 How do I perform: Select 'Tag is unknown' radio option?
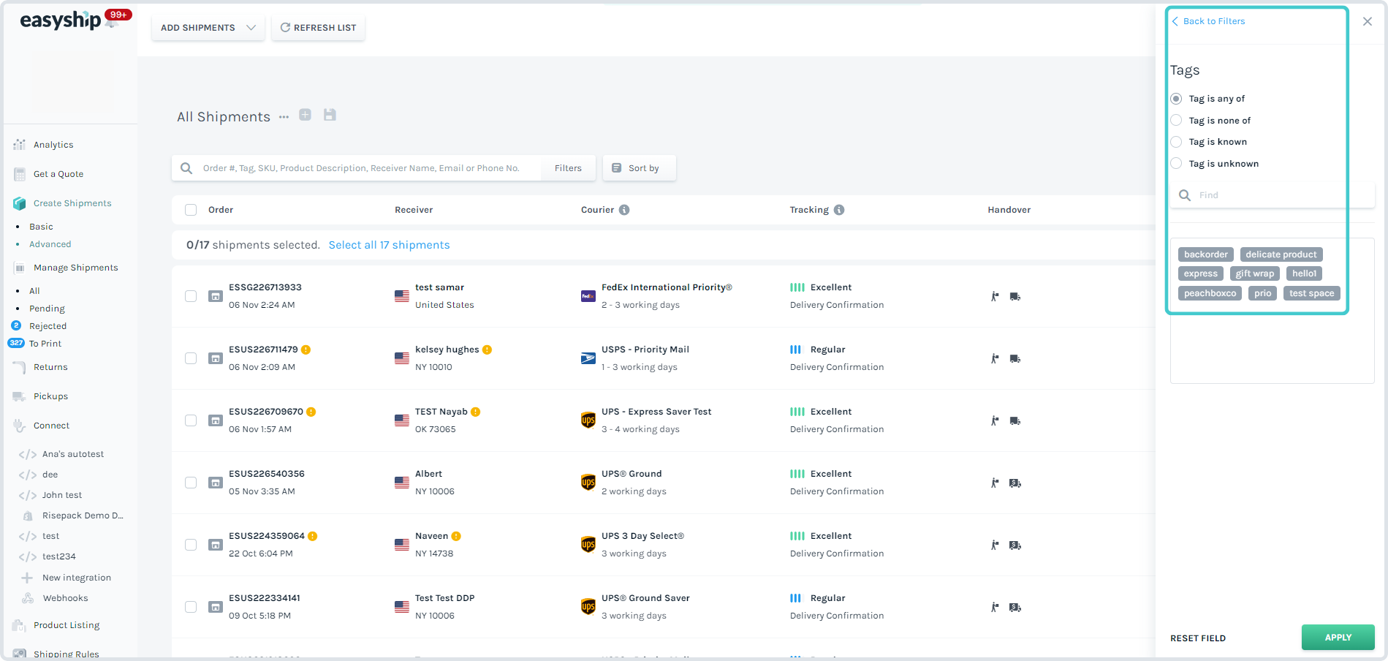pos(1176,163)
